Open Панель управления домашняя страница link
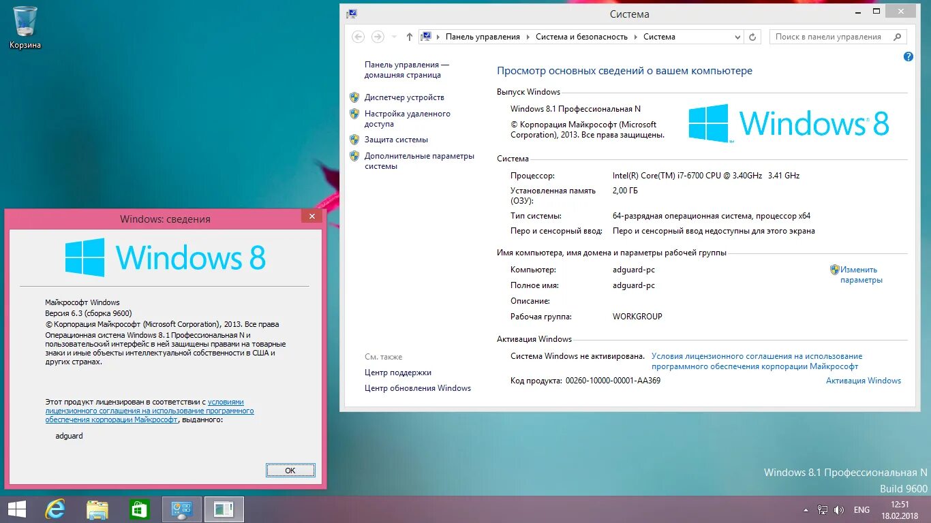This screenshot has width=931, height=523. (x=407, y=69)
